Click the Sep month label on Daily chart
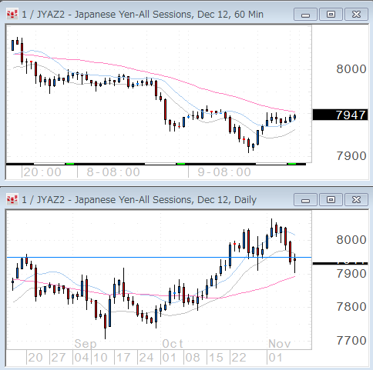The width and height of the screenshot is (373, 370). [86, 344]
